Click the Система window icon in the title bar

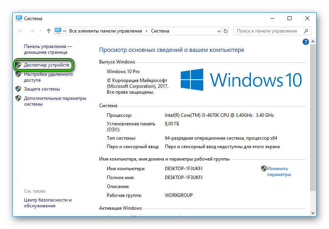click(x=19, y=18)
